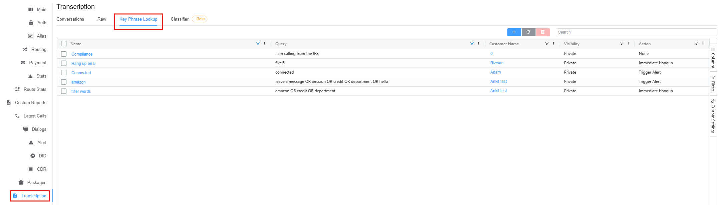Filter the Name column

(258, 44)
